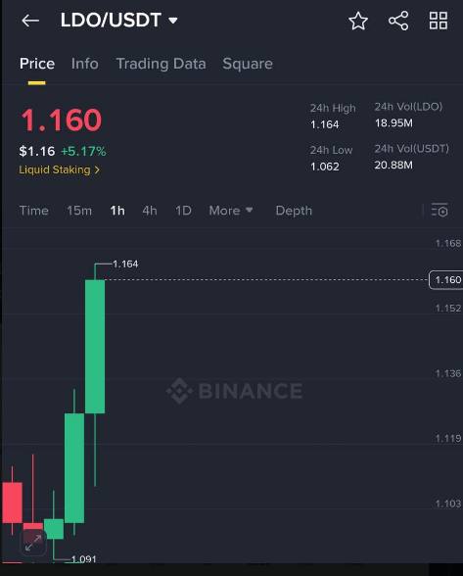Click the current price 1.160 axis label

(x=446, y=280)
